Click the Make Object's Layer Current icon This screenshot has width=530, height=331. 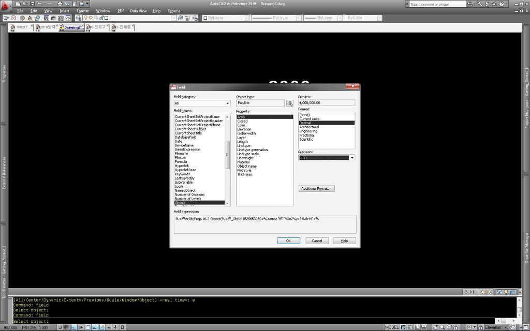180,18
